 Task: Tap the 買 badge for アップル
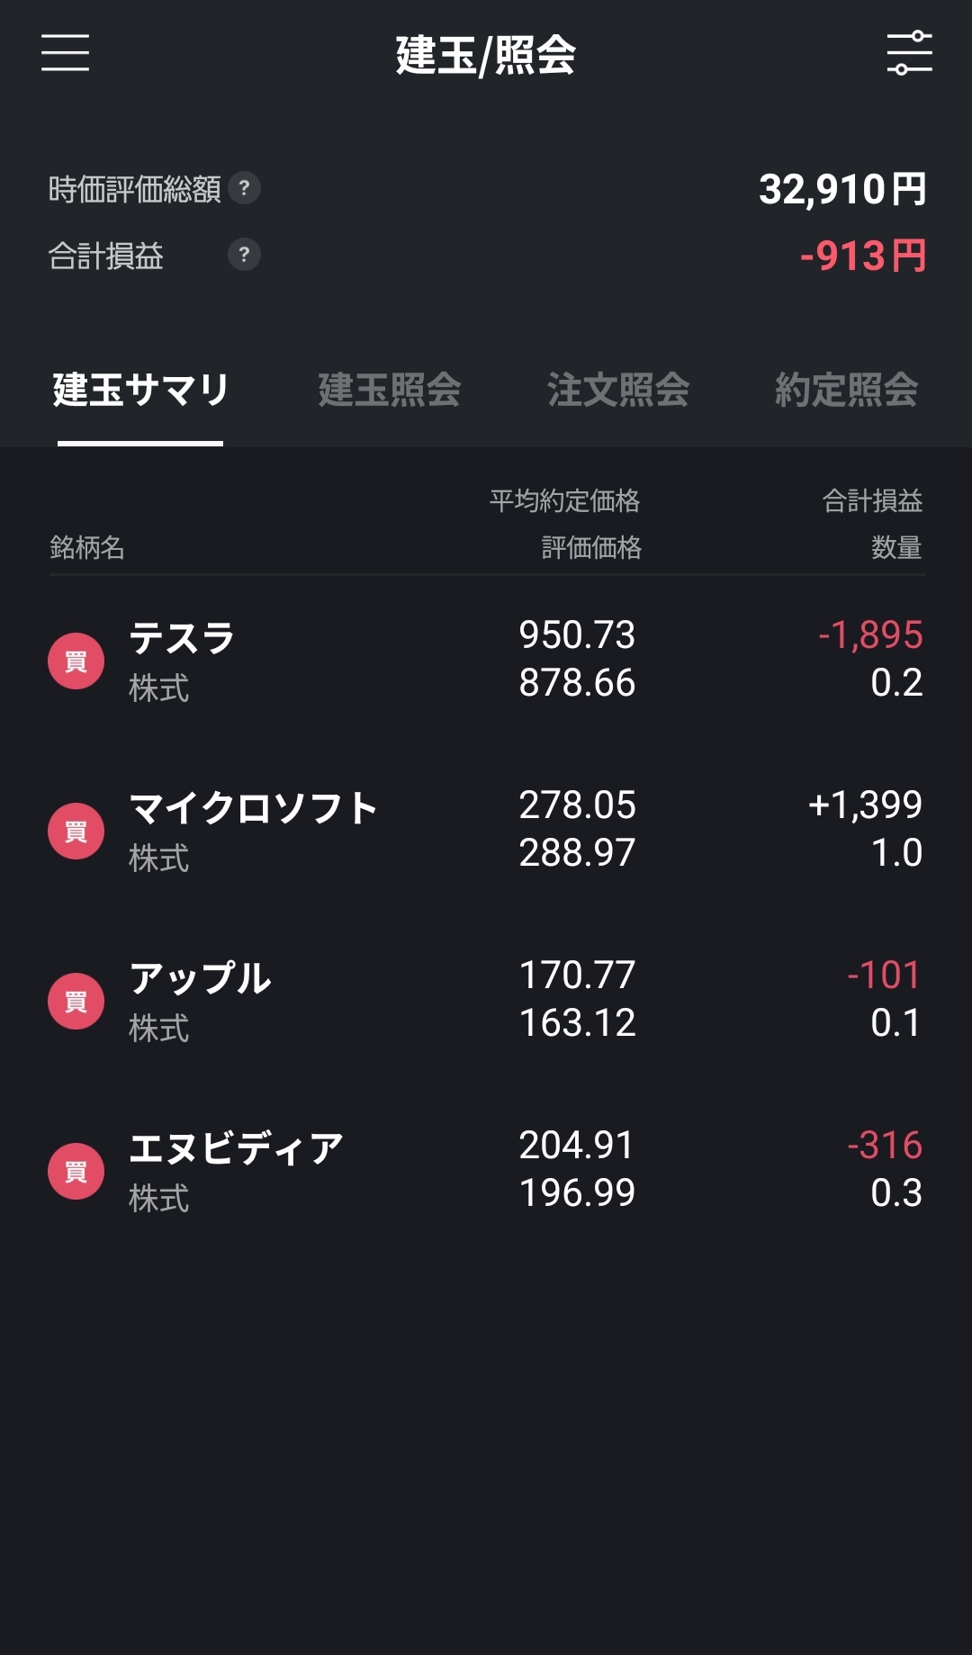76,1002
